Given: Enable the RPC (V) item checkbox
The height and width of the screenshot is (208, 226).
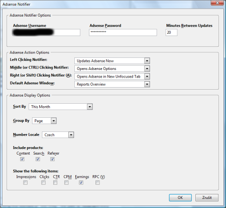Looking at the screenshot, I should 97,182.
